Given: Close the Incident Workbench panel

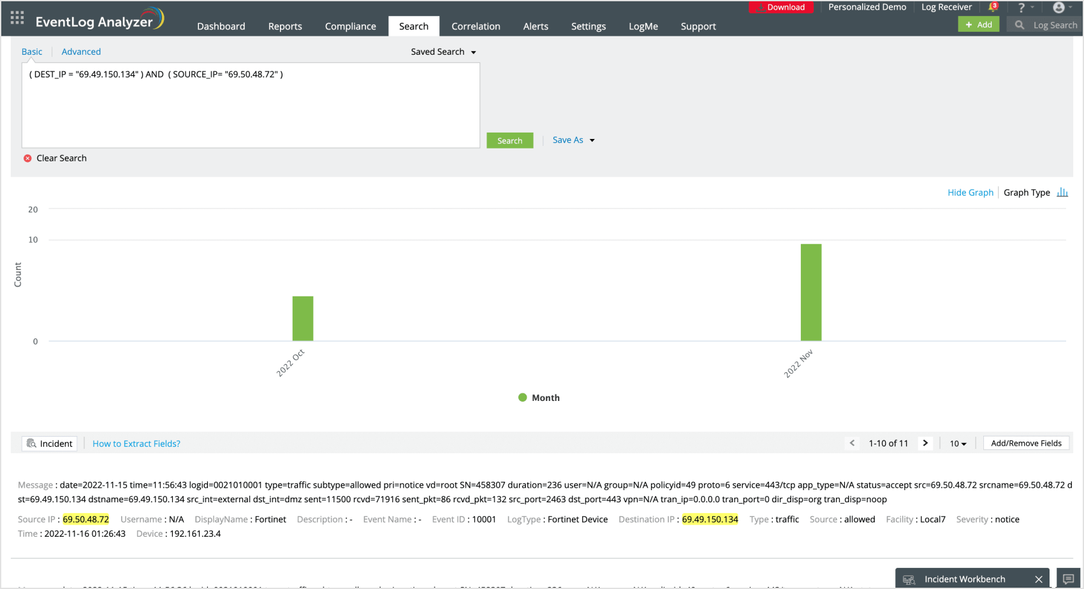Looking at the screenshot, I should (x=1039, y=579).
